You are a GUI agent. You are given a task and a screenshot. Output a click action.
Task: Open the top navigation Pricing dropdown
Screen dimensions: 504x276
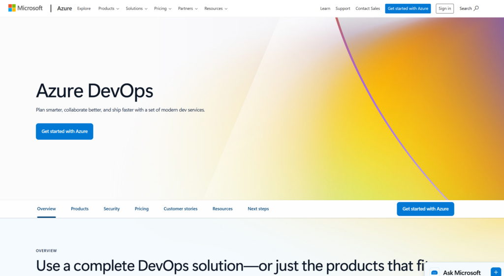pyautogui.click(x=163, y=8)
